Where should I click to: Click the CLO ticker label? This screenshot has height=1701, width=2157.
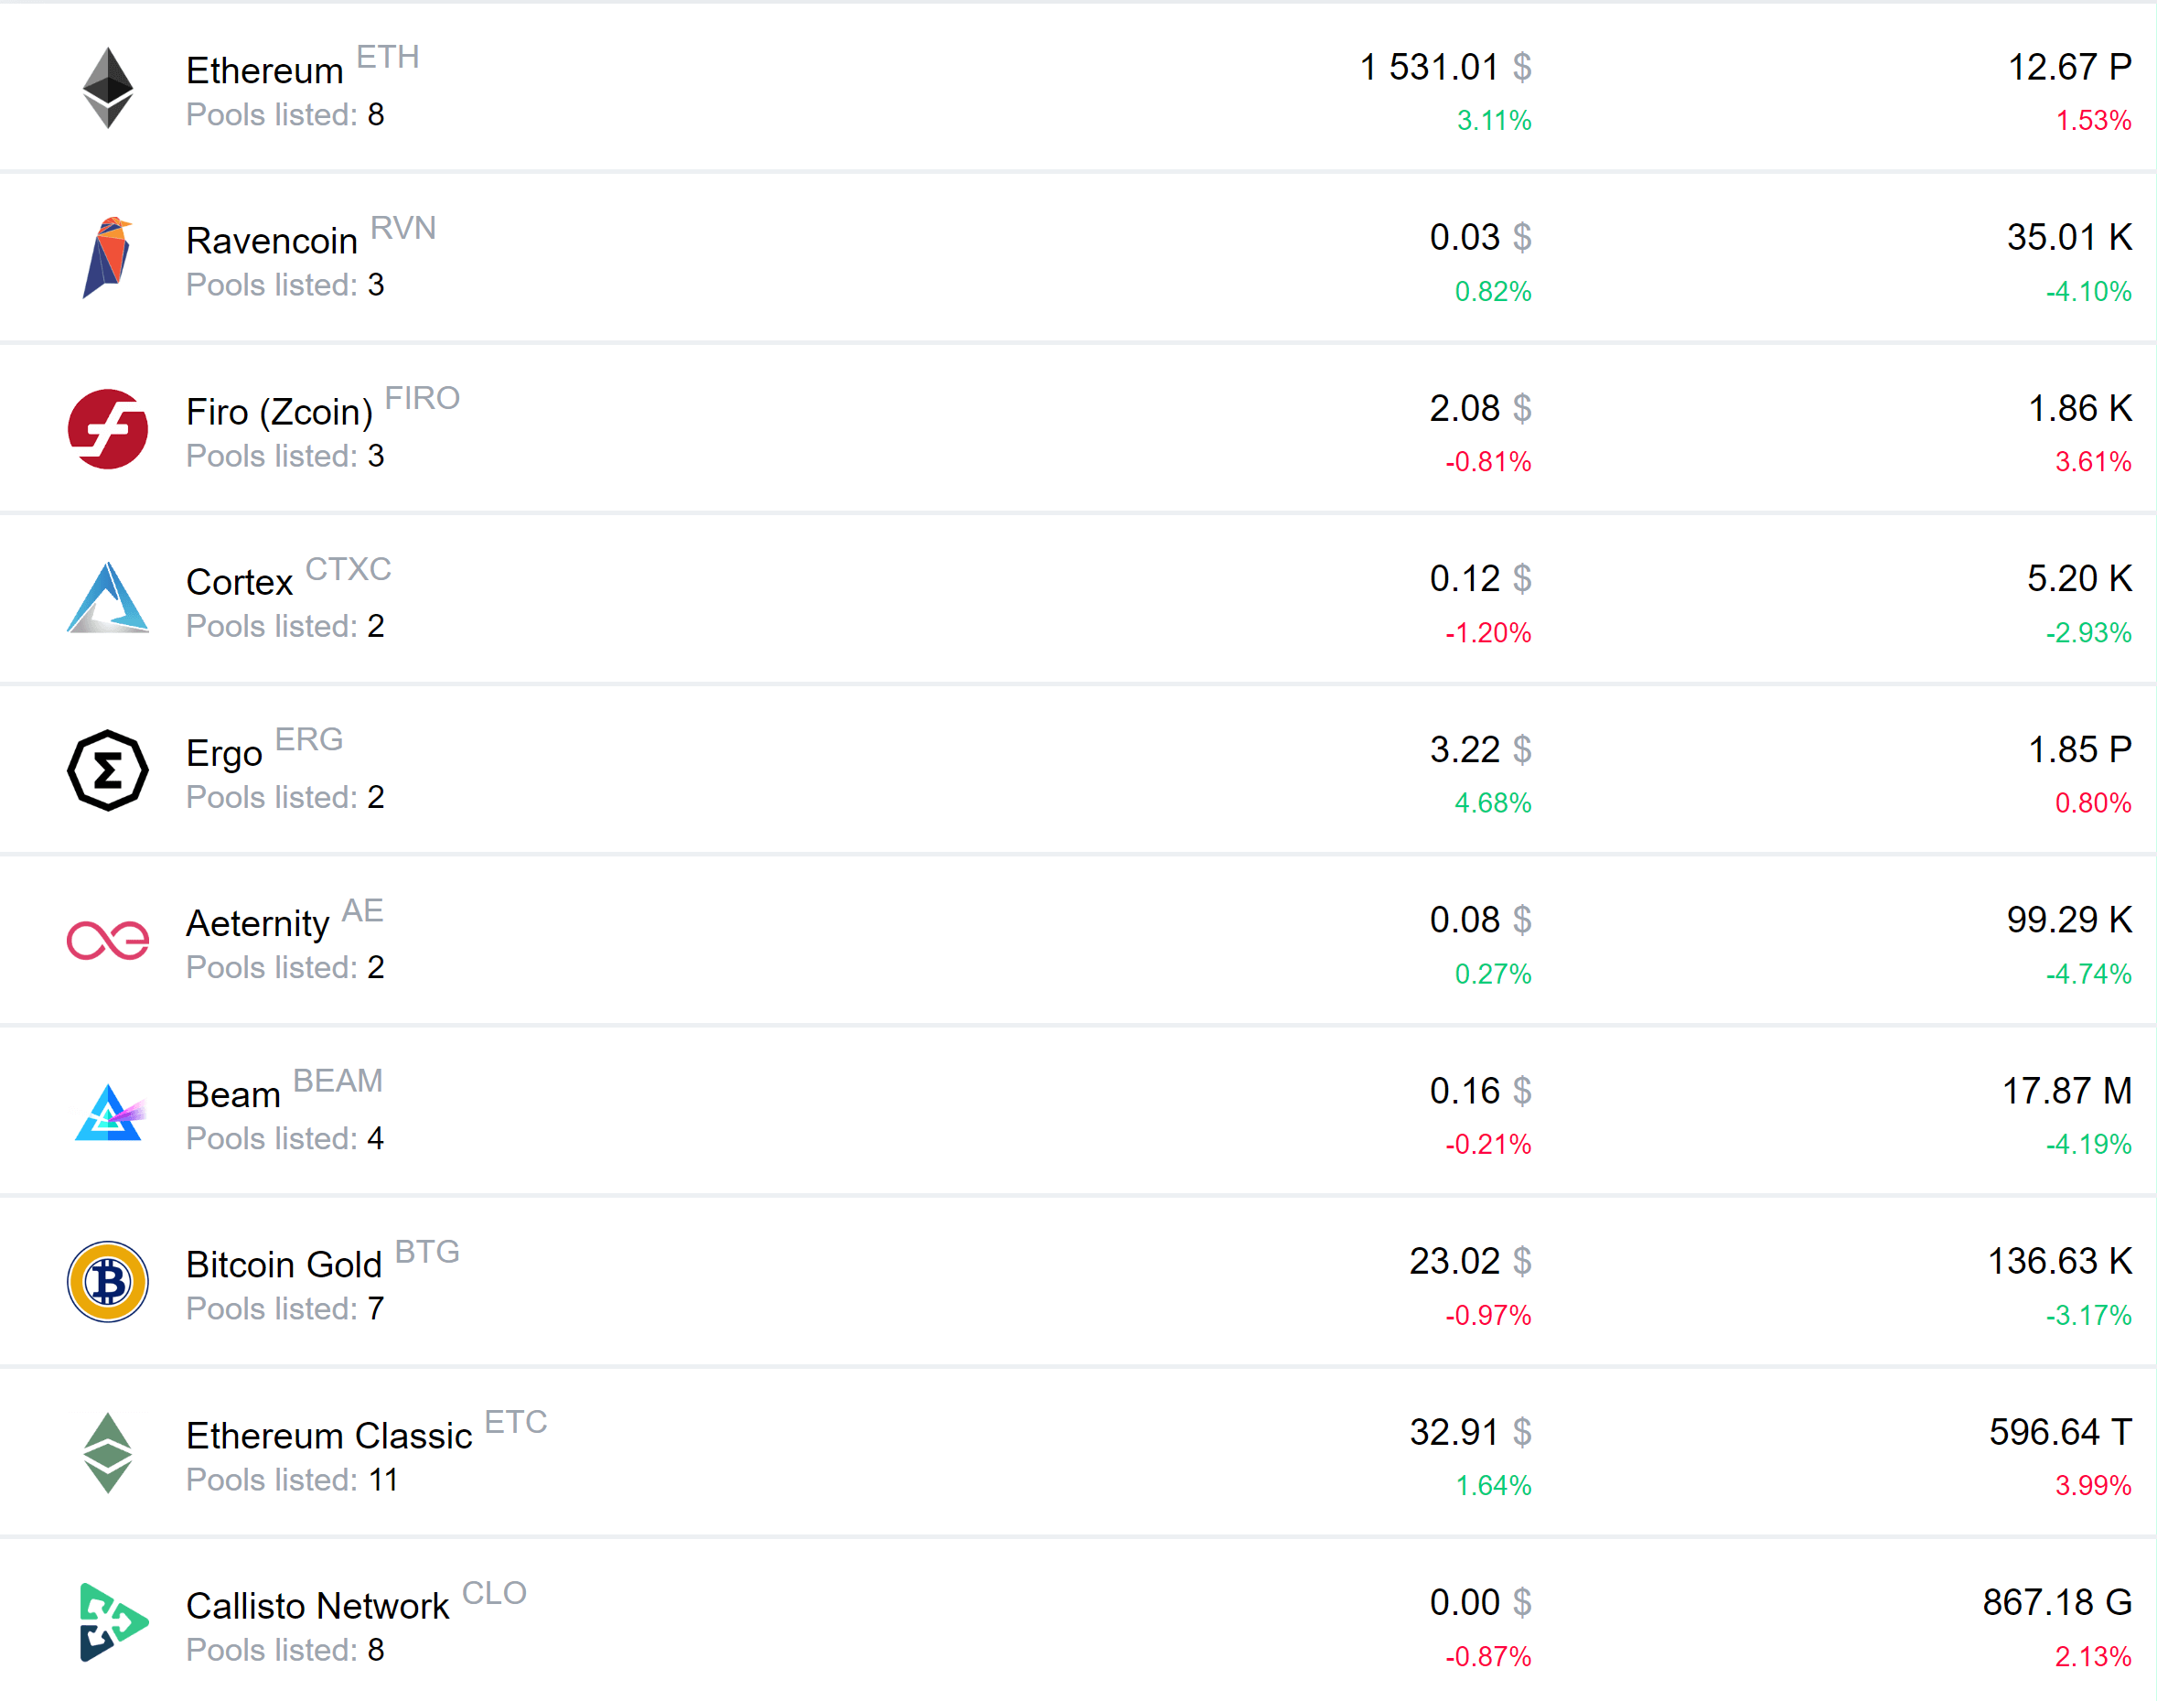click(495, 1593)
